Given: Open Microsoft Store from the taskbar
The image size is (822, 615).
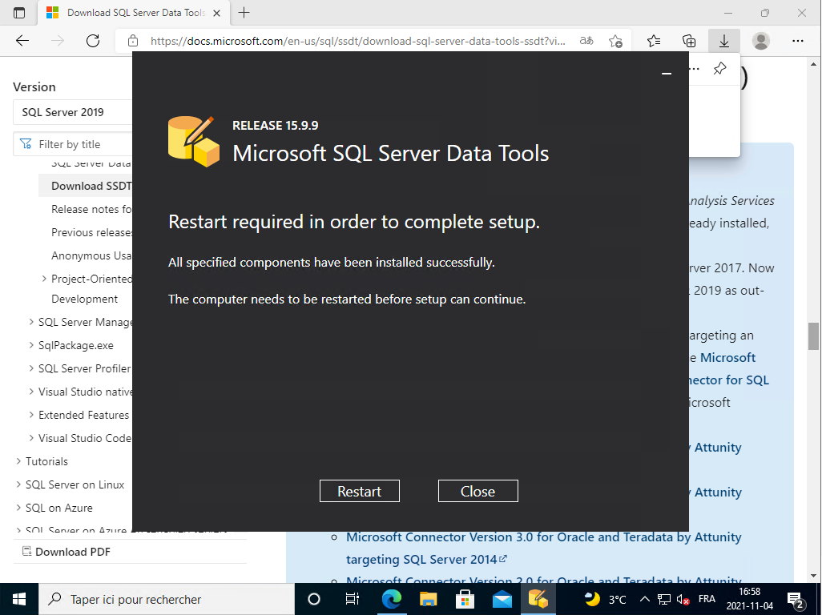Looking at the screenshot, I should (465, 599).
